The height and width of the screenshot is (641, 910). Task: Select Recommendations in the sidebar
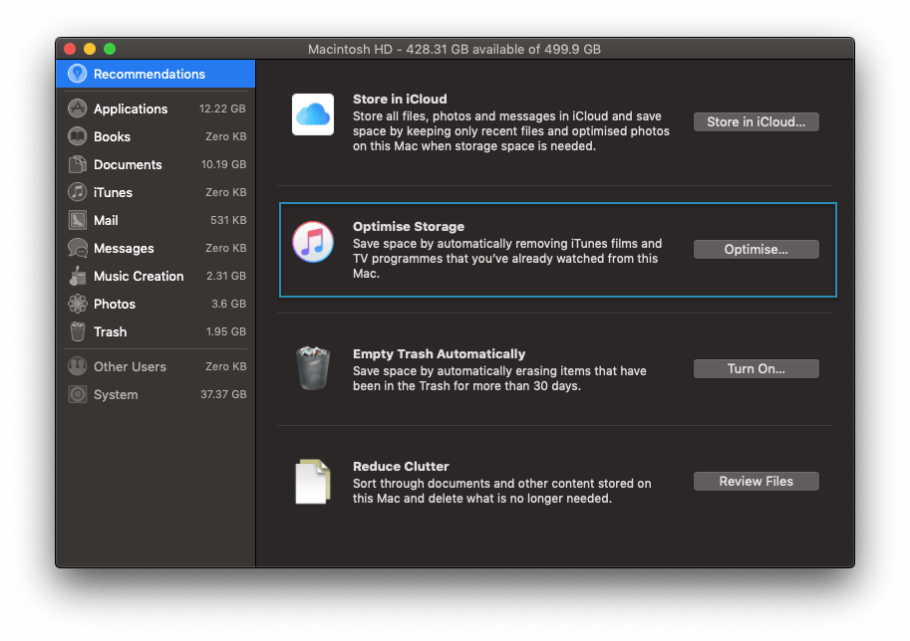click(155, 74)
